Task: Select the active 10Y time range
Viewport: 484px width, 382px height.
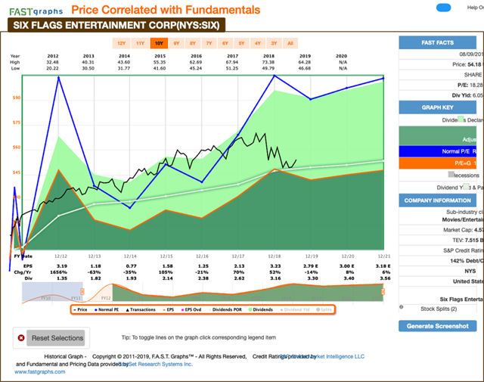Action: [x=159, y=43]
